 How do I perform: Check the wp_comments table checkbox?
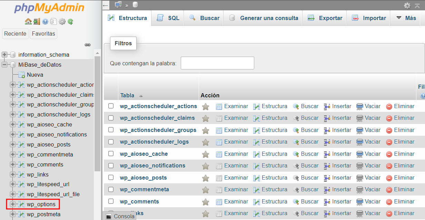111,201
